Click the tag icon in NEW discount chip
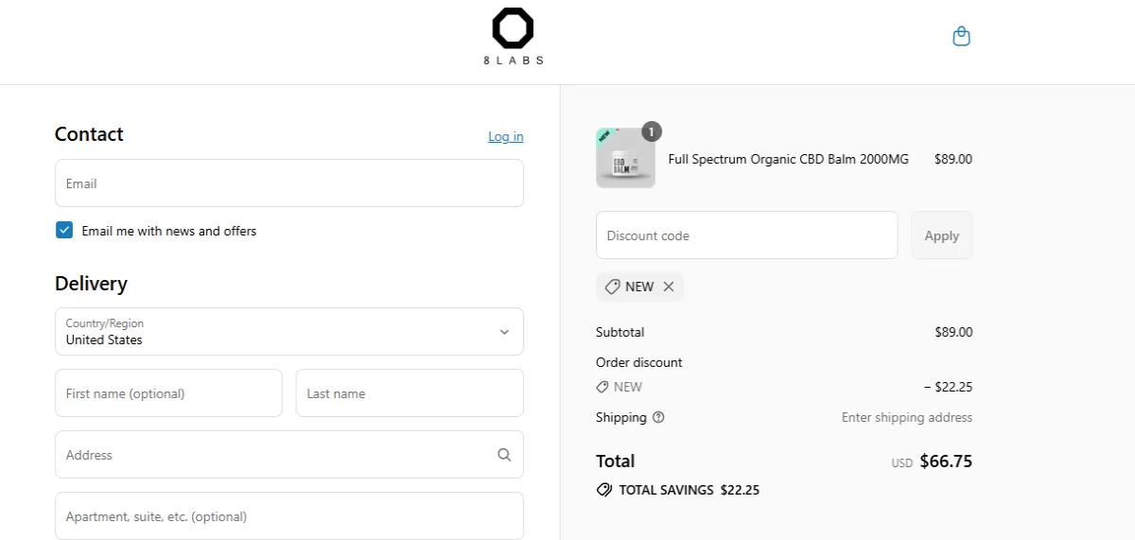The image size is (1135, 540). [612, 287]
